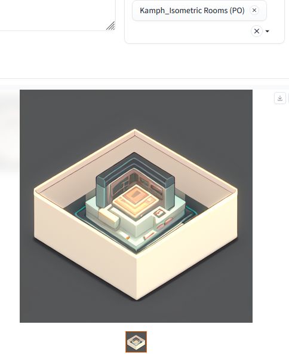The height and width of the screenshot is (358, 289).
Task: Save the output using the download arrow icon
Action: [280, 98]
